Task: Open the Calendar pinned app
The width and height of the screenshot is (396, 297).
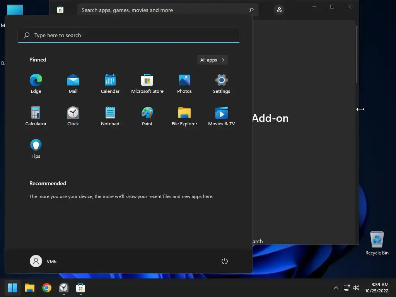Action: click(110, 84)
